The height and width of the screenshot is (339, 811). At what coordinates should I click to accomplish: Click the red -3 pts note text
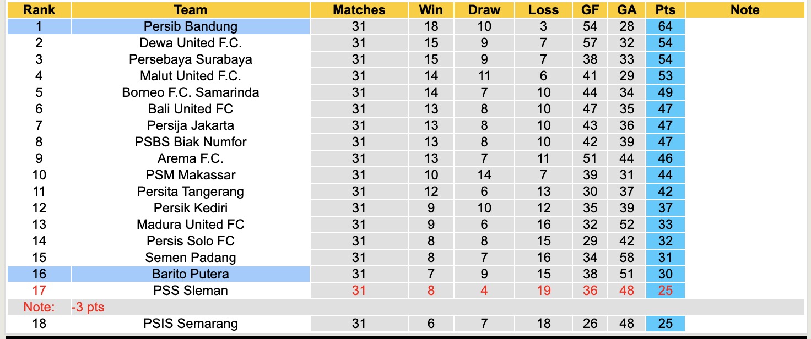point(88,307)
